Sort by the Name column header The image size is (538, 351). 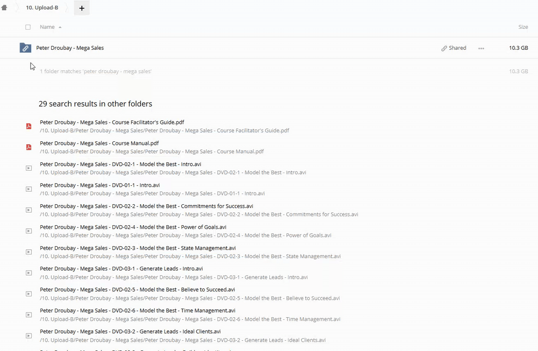[47, 27]
